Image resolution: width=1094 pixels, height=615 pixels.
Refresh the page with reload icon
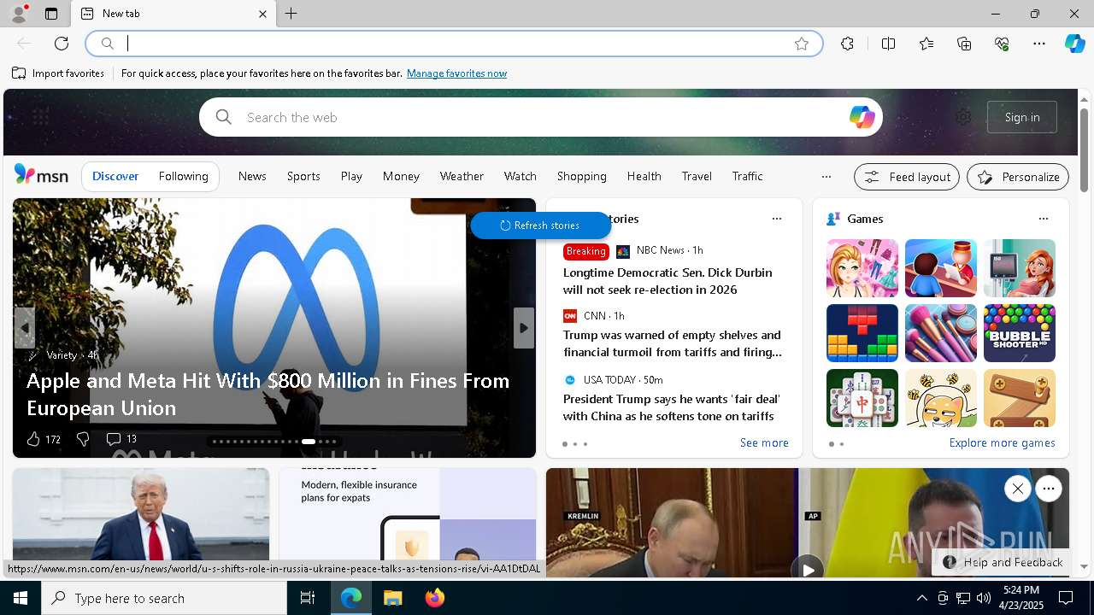coord(62,44)
